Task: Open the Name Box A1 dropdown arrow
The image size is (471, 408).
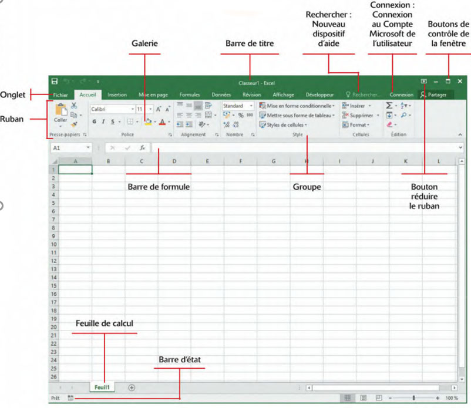Action: coord(88,147)
